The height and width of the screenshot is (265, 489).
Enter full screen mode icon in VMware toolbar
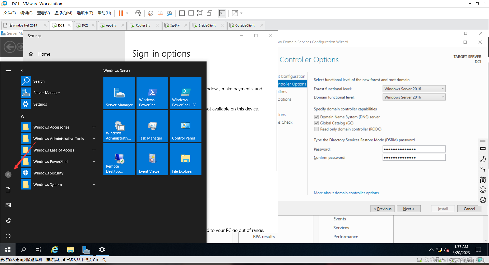click(200, 13)
